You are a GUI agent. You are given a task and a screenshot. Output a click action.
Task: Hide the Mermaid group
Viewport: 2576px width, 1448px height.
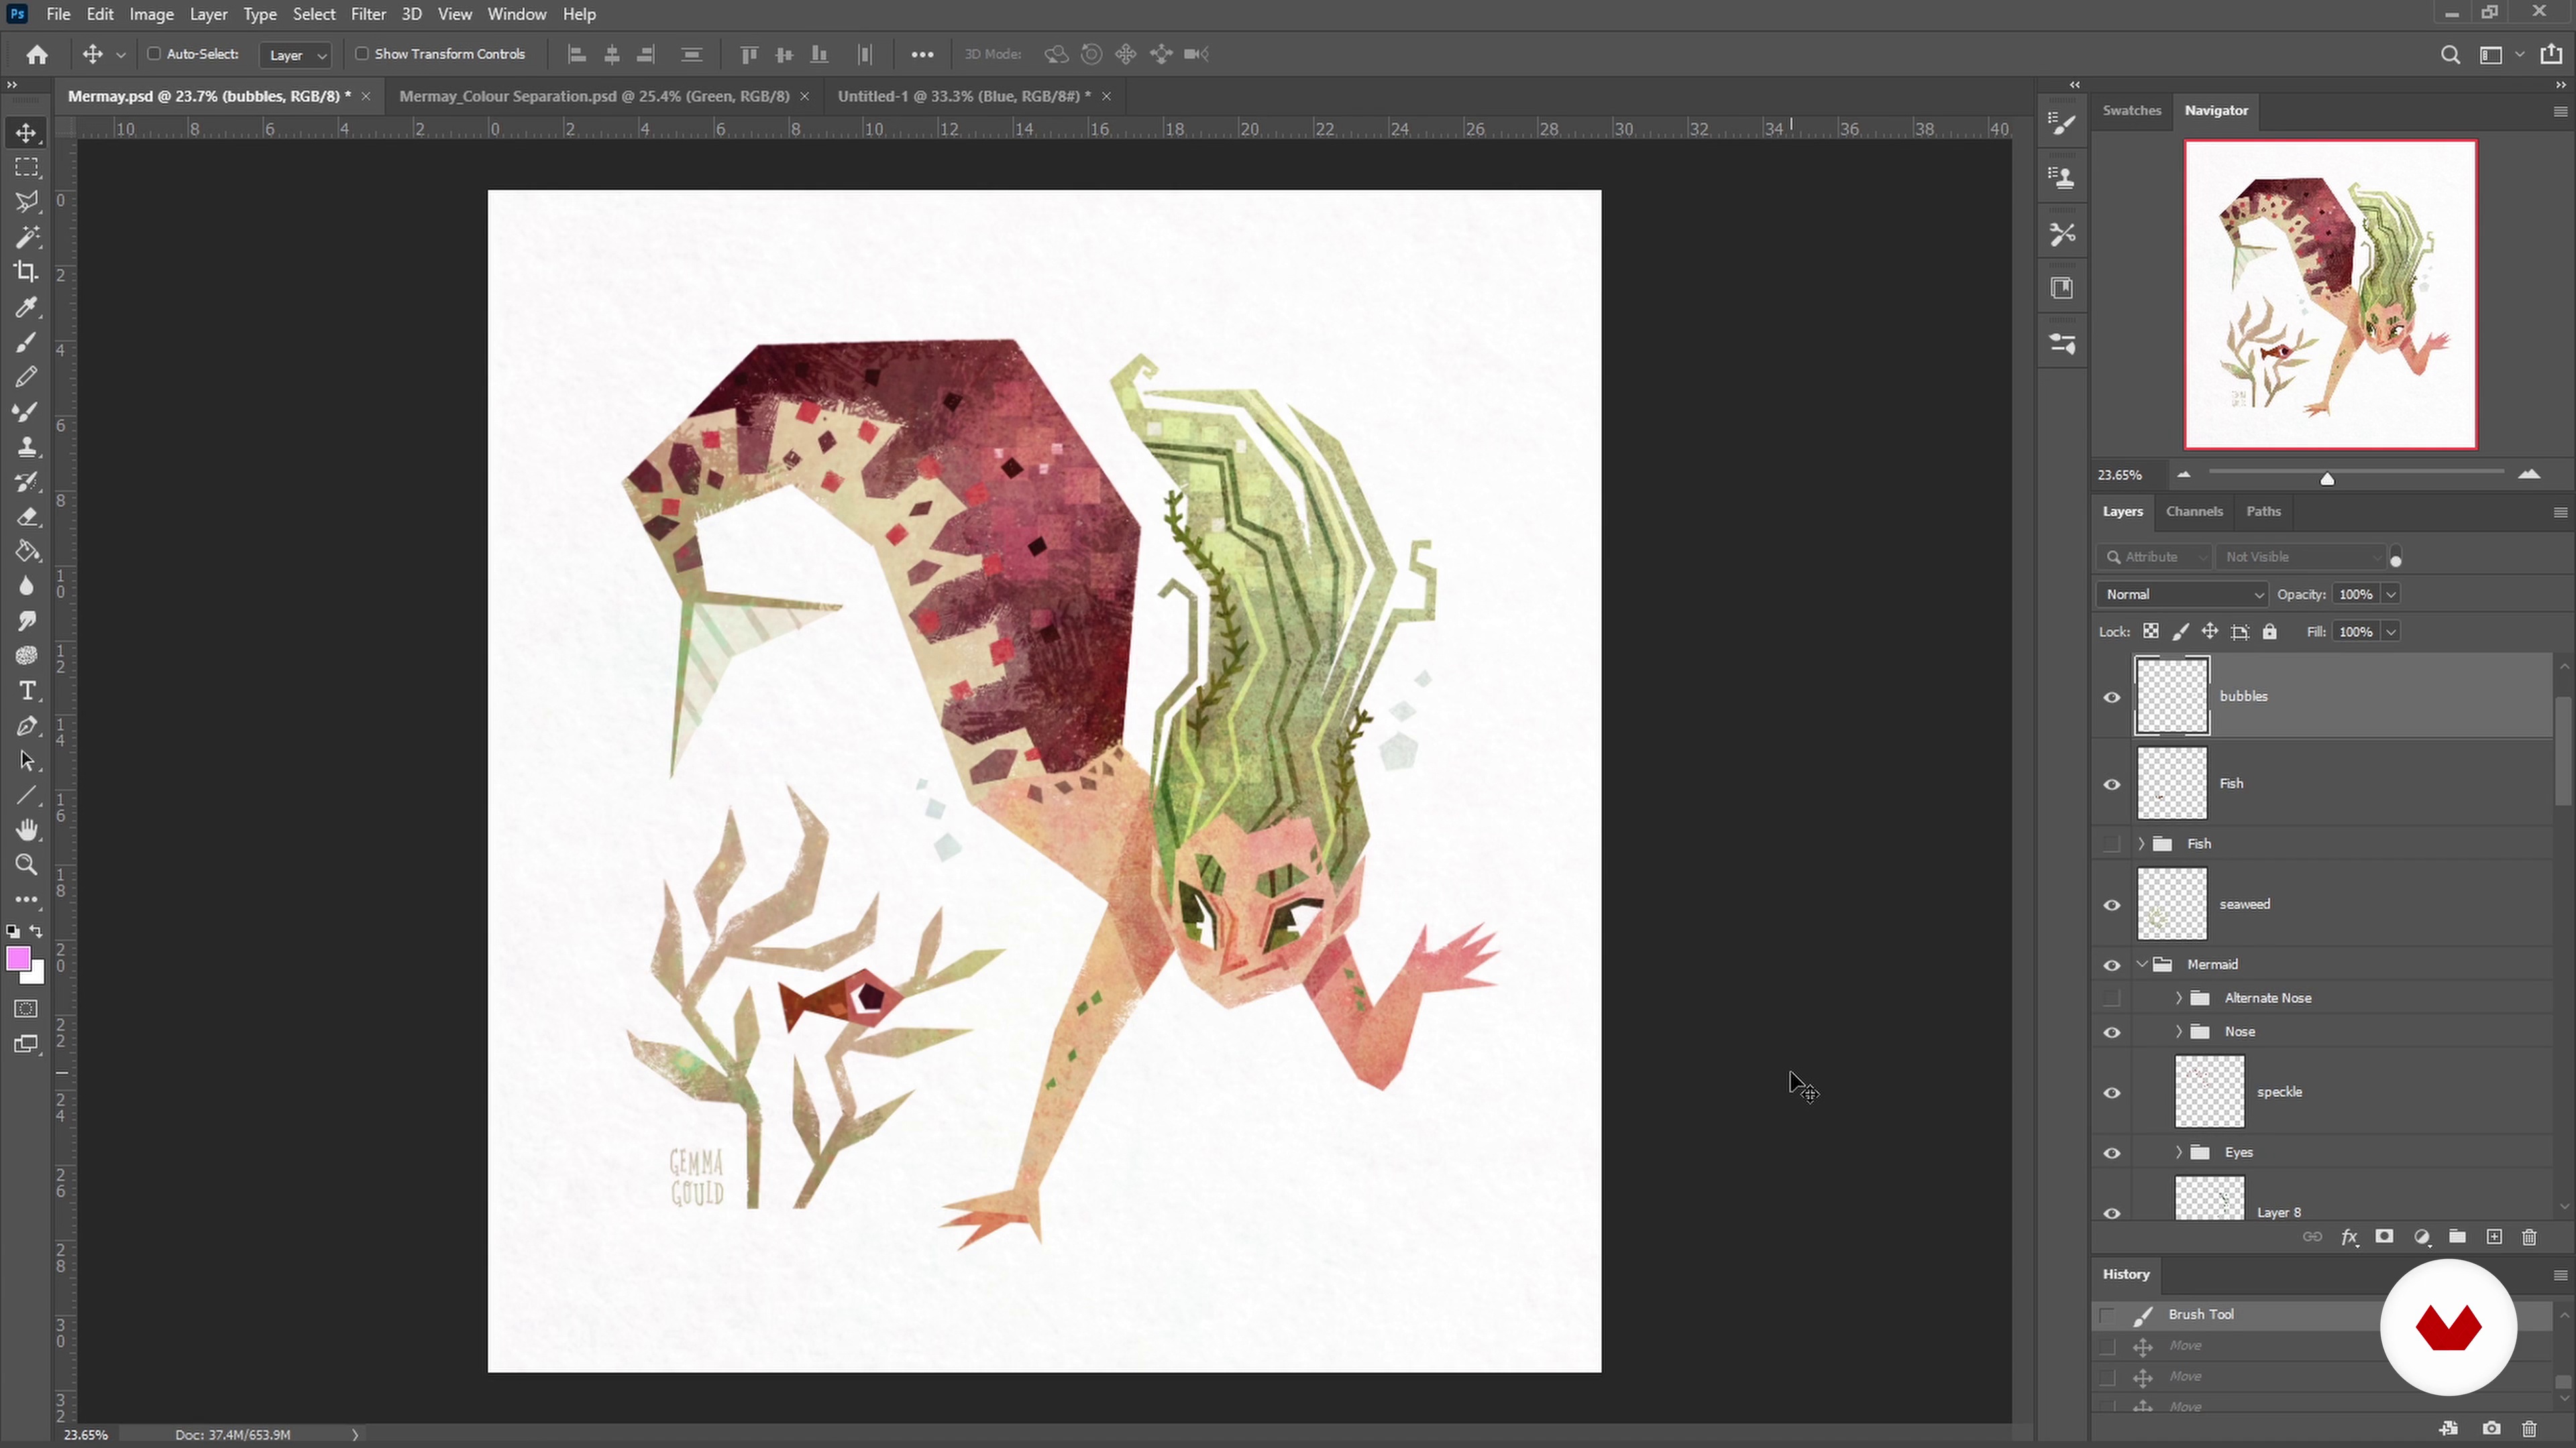(2112, 965)
